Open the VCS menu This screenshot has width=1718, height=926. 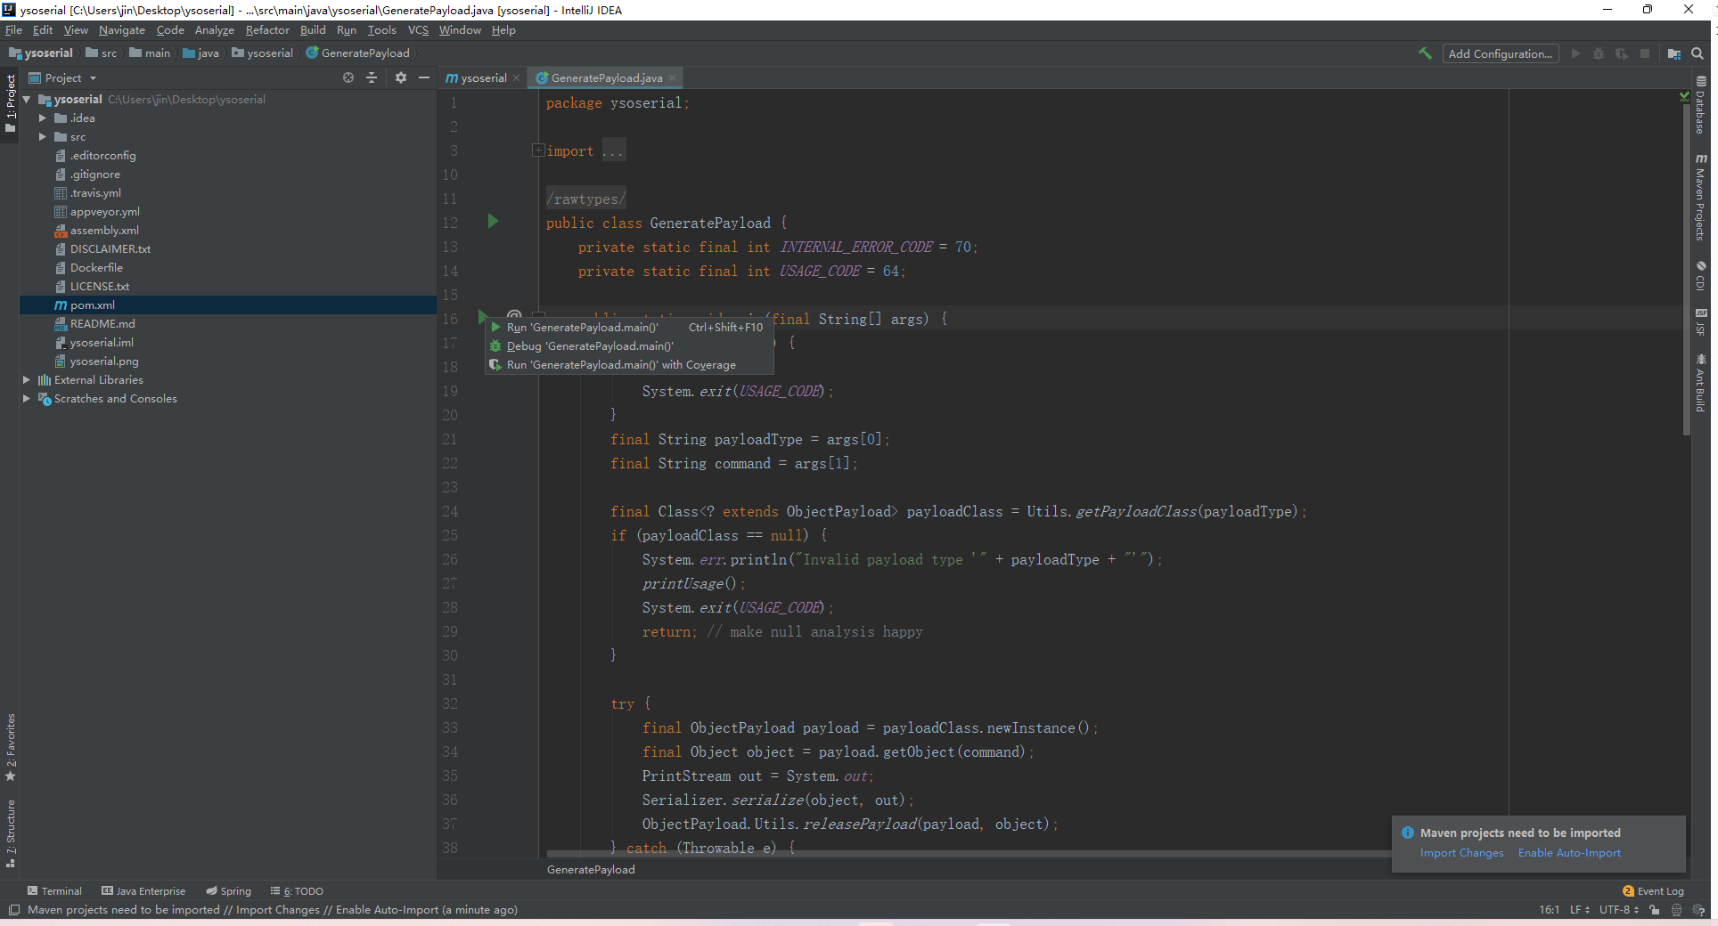pos(418,29)
